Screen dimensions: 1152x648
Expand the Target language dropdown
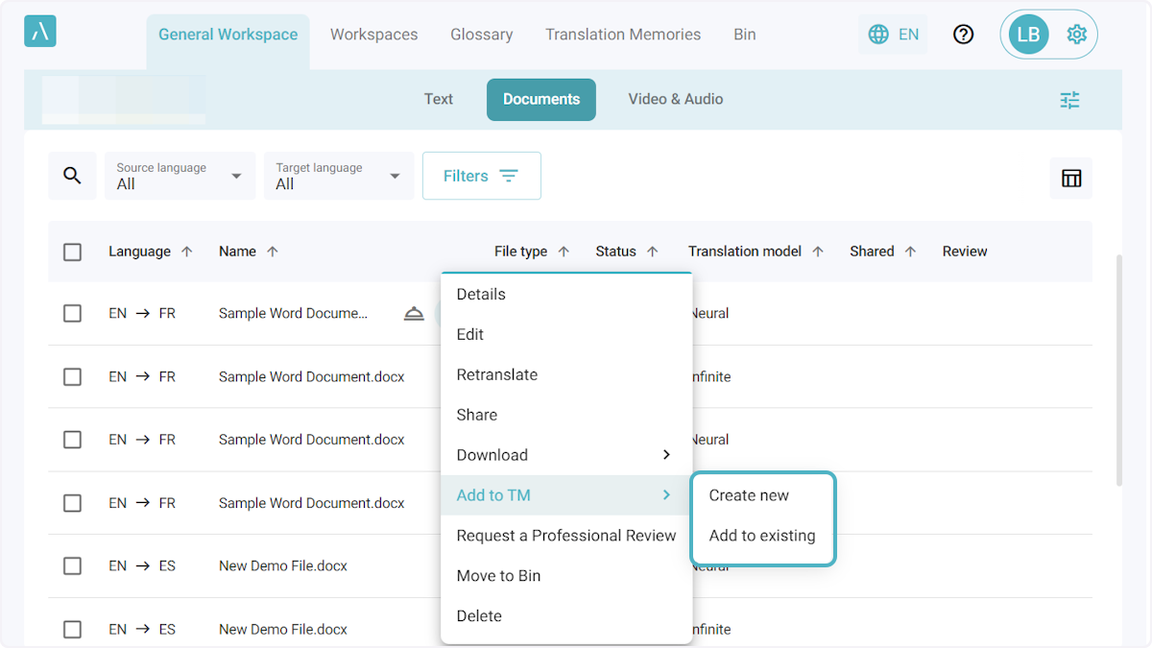coord(339,176)
